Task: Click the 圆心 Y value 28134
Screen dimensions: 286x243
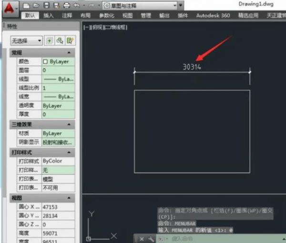Action: pyautogui.click(x=58, y=216)
